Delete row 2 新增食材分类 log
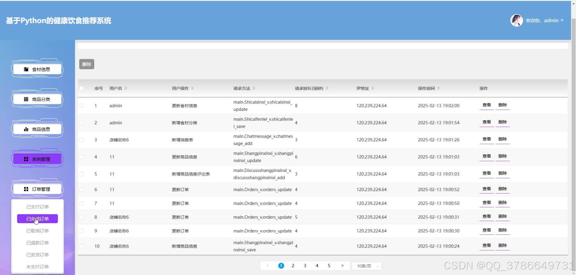 pyautogui.click(x=502, y=122)
